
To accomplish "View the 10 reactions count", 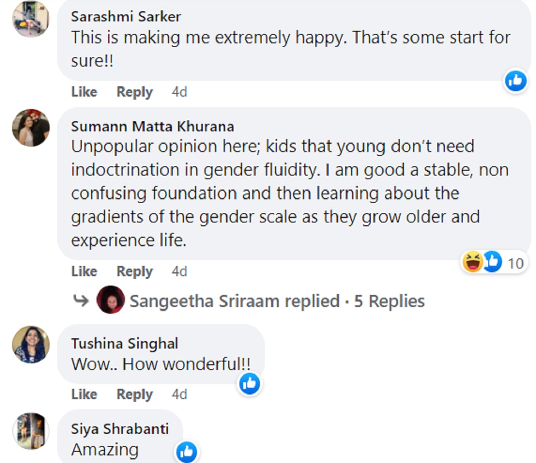I will click(x=515, y=263).
